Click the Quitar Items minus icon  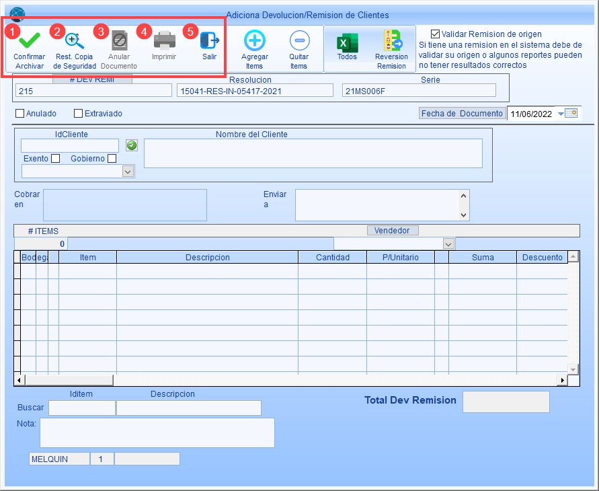(x=299, y=40)
